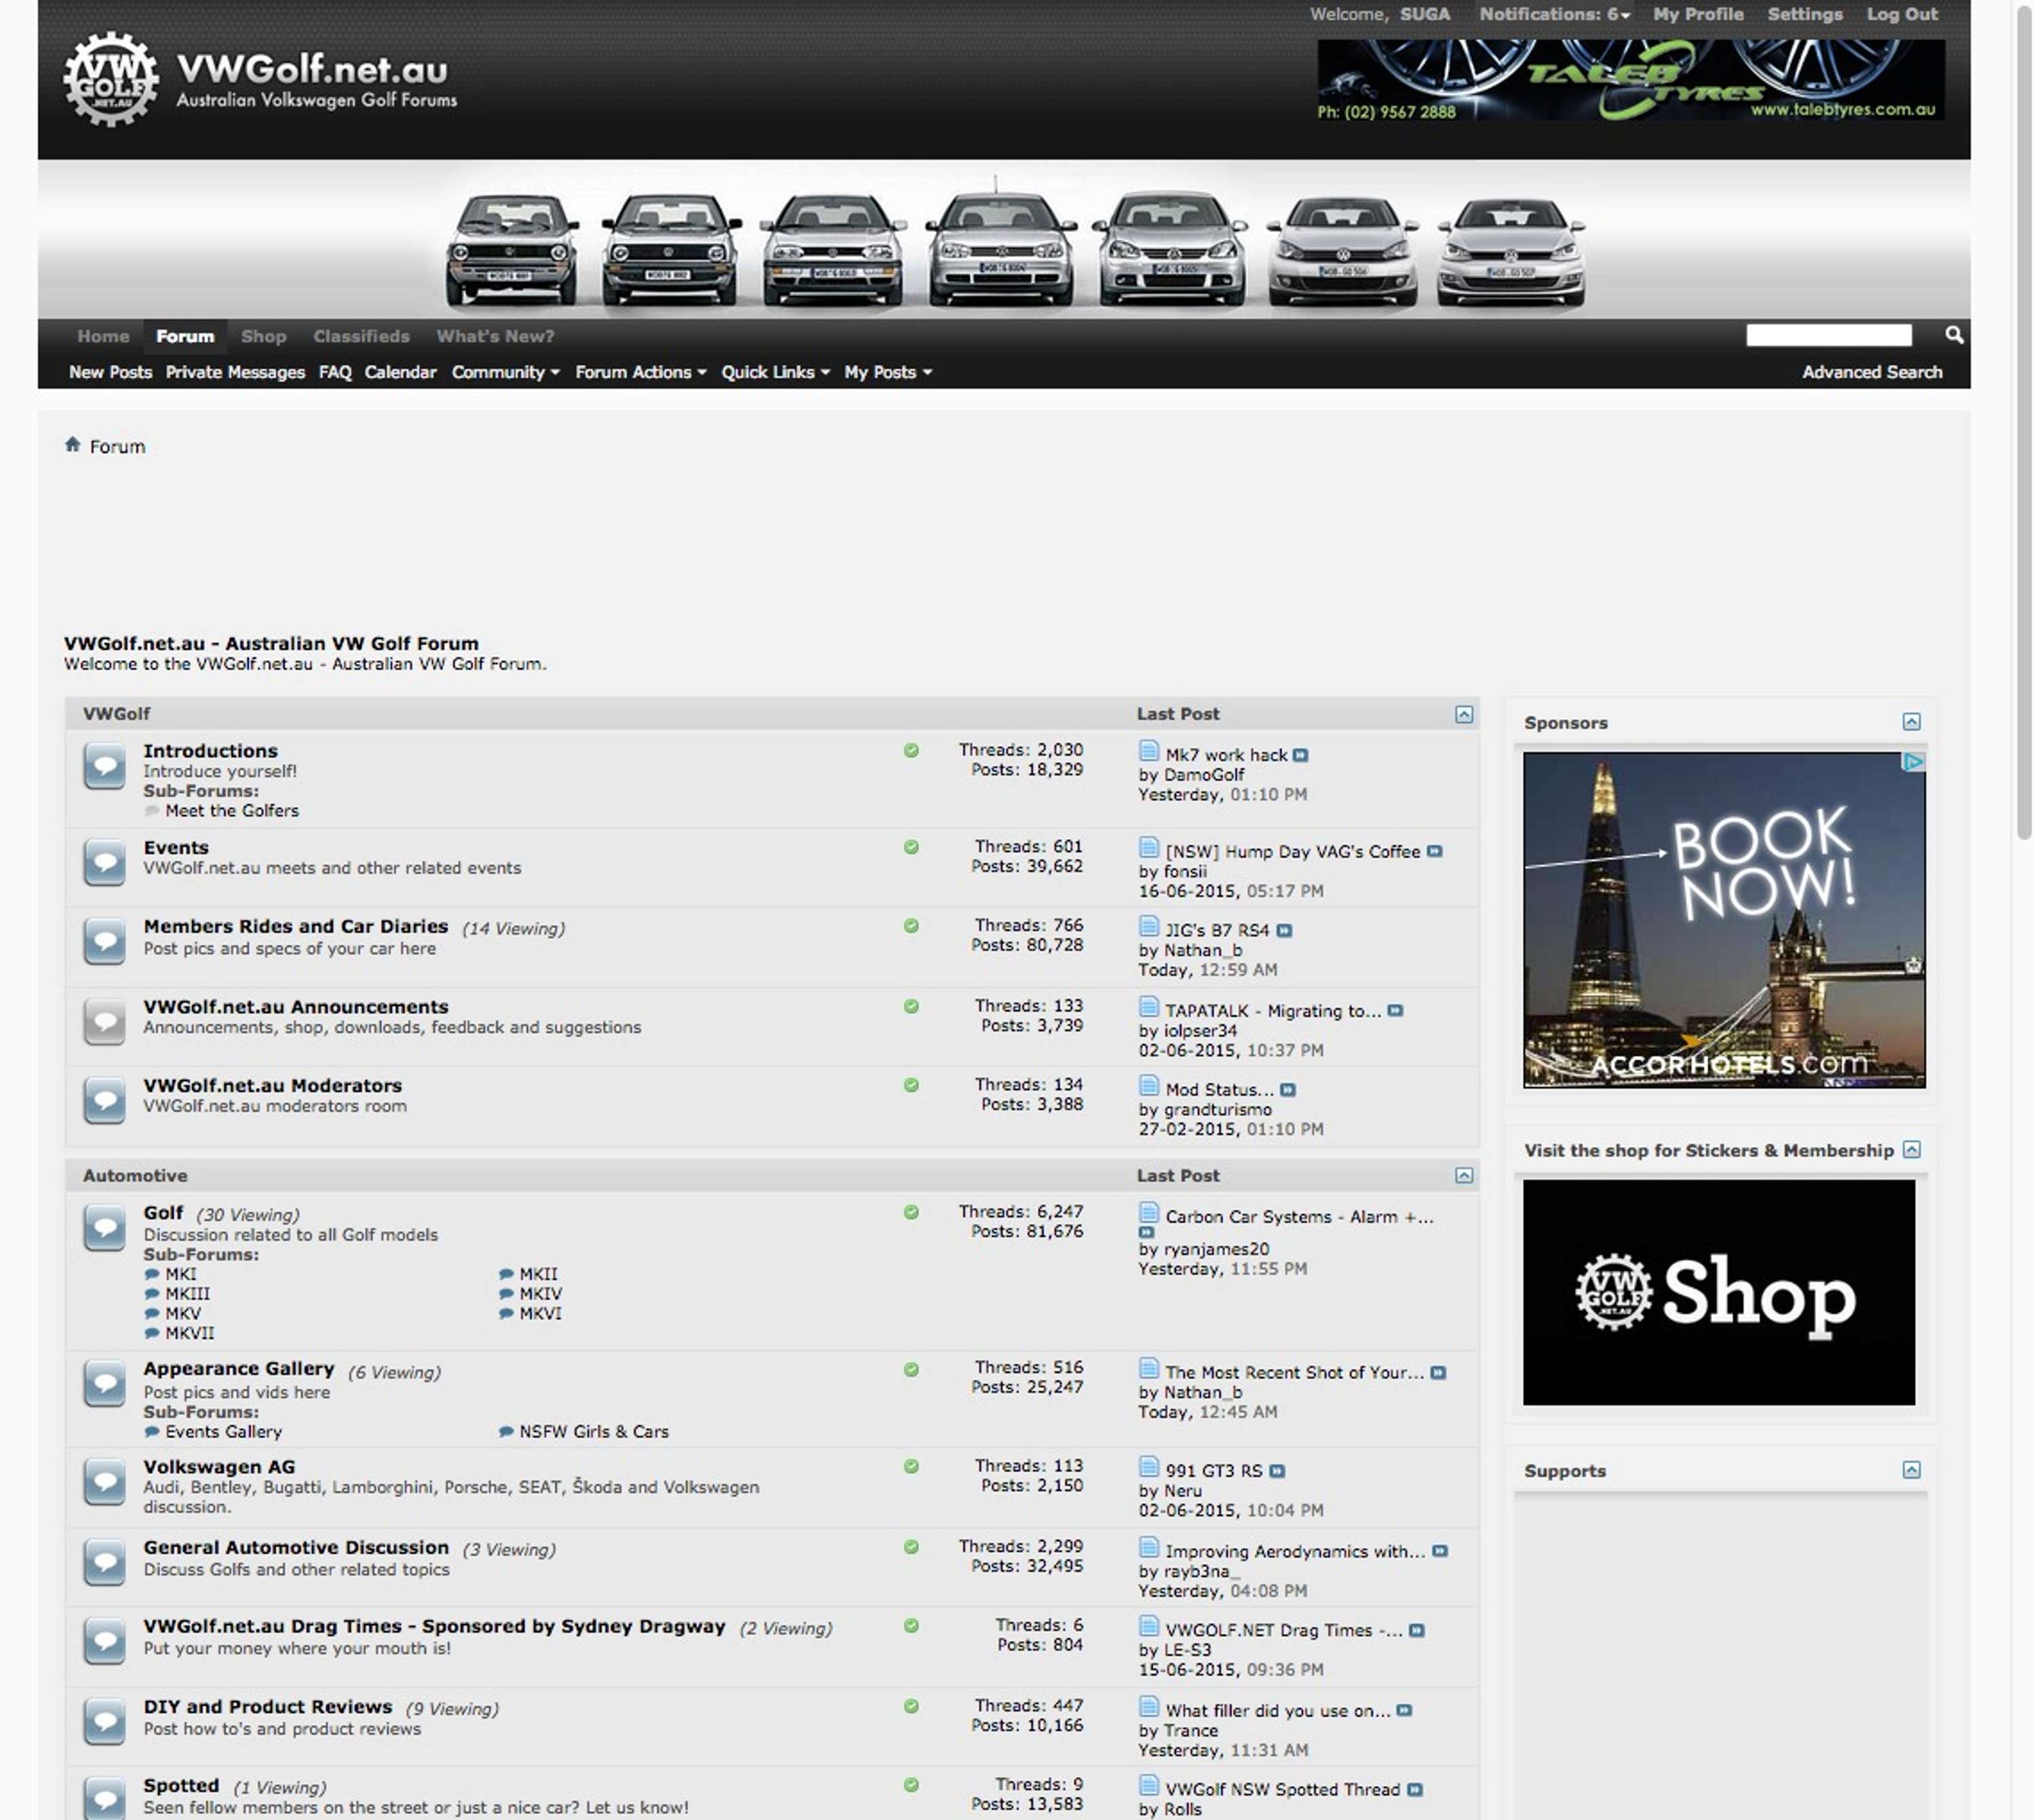Open New Posts in sub navigation

pyautogui.click(x=110, y=372)
